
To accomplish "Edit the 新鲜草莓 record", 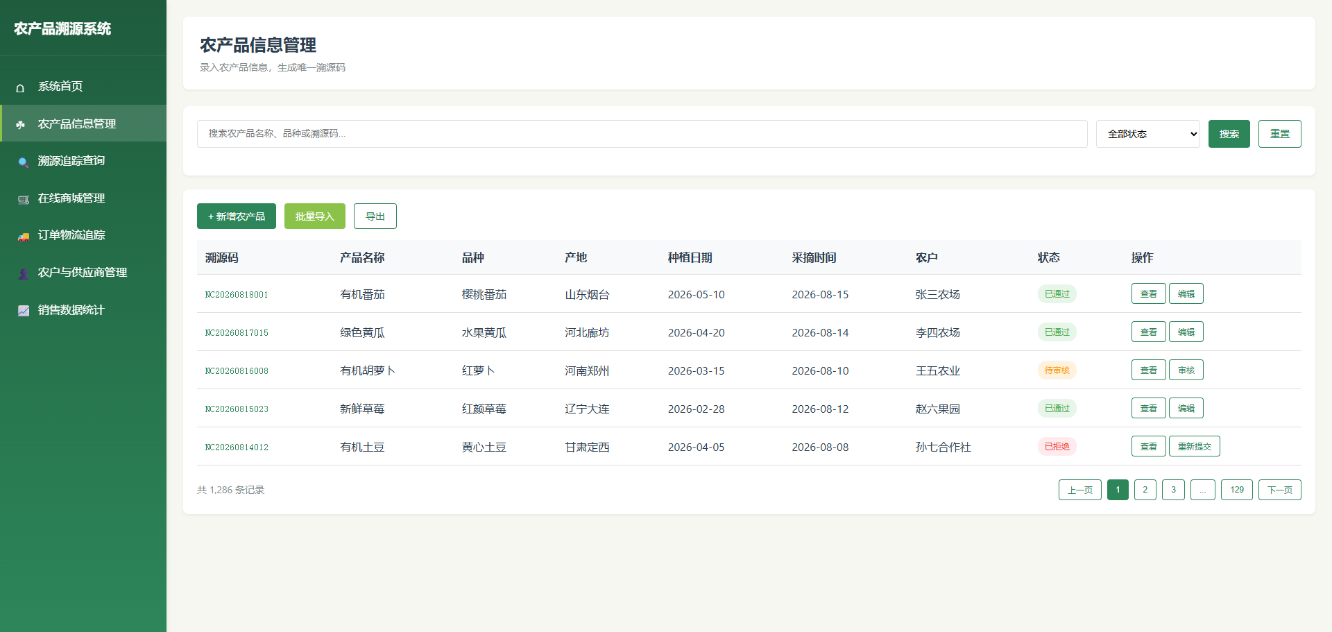I will (x=1186, y=408).
